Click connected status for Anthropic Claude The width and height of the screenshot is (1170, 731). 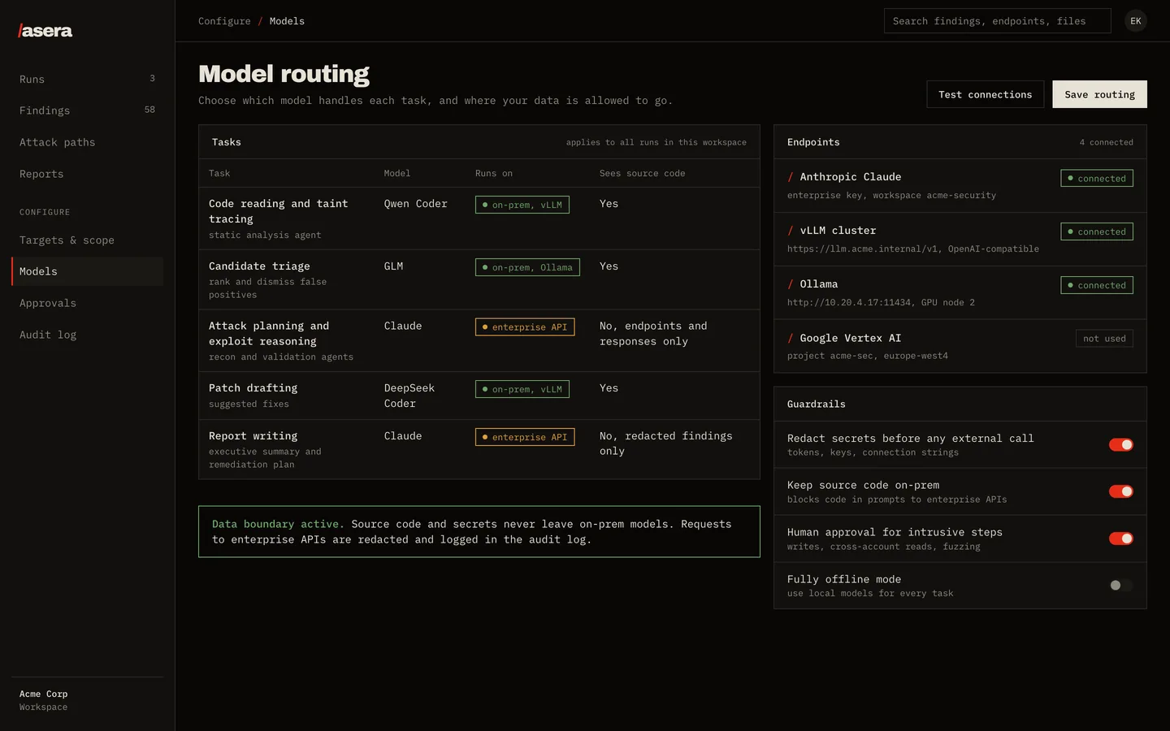click(1097, 178)
